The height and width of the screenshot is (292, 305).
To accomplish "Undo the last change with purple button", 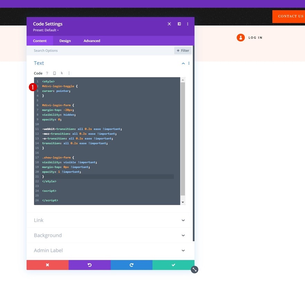I will coord(89,265).
